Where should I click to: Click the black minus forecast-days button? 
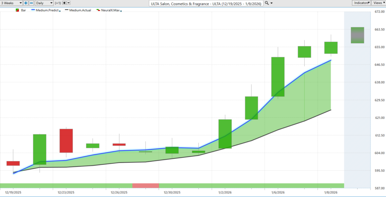pyautogui.click(x=69, y=3)
